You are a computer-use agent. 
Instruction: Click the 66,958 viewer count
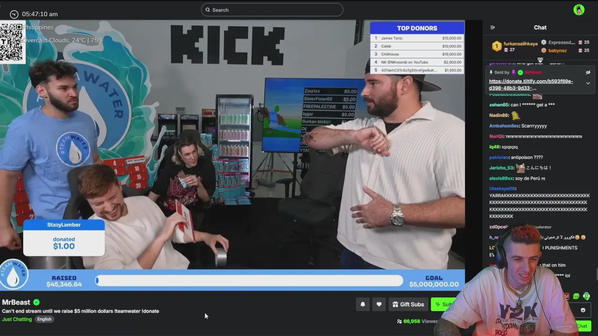click(x=412, y=322)
